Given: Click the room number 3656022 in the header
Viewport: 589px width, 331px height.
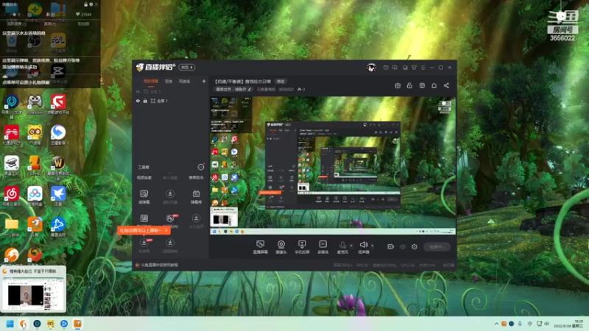Looking at the screenshot, I should pyautogui.click(x=286, y=89).
